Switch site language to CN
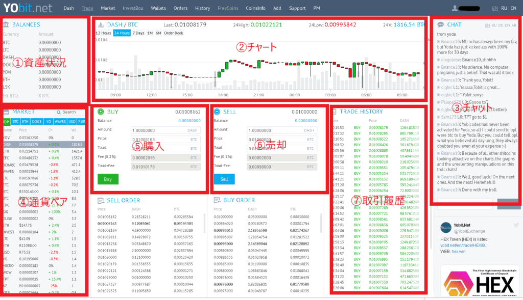This screenshot has width=523, height=300. click(x=513, y=8)
